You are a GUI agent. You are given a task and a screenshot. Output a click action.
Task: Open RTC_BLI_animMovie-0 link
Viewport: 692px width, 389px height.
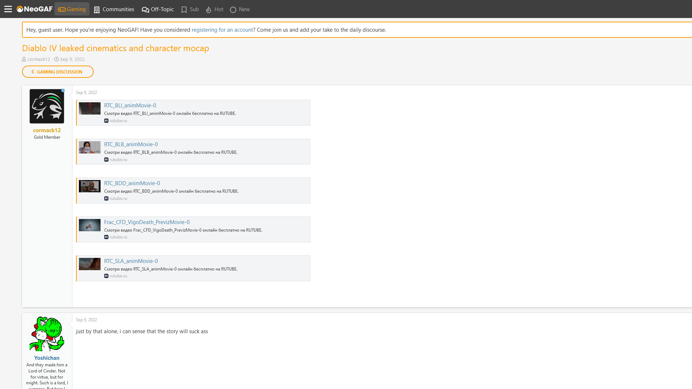(130, 106)
